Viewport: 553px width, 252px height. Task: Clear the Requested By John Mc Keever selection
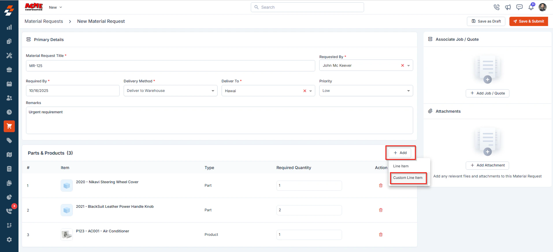(x=402, y=66)
